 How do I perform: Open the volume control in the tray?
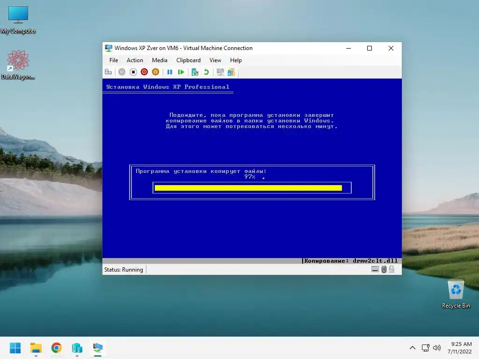(437, 348)
